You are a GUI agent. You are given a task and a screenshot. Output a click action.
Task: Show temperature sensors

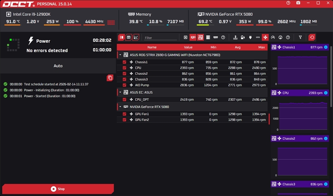[x=235, y=37]
